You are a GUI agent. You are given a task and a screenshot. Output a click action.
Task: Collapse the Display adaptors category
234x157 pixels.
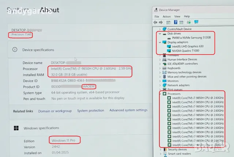point(160,42)
